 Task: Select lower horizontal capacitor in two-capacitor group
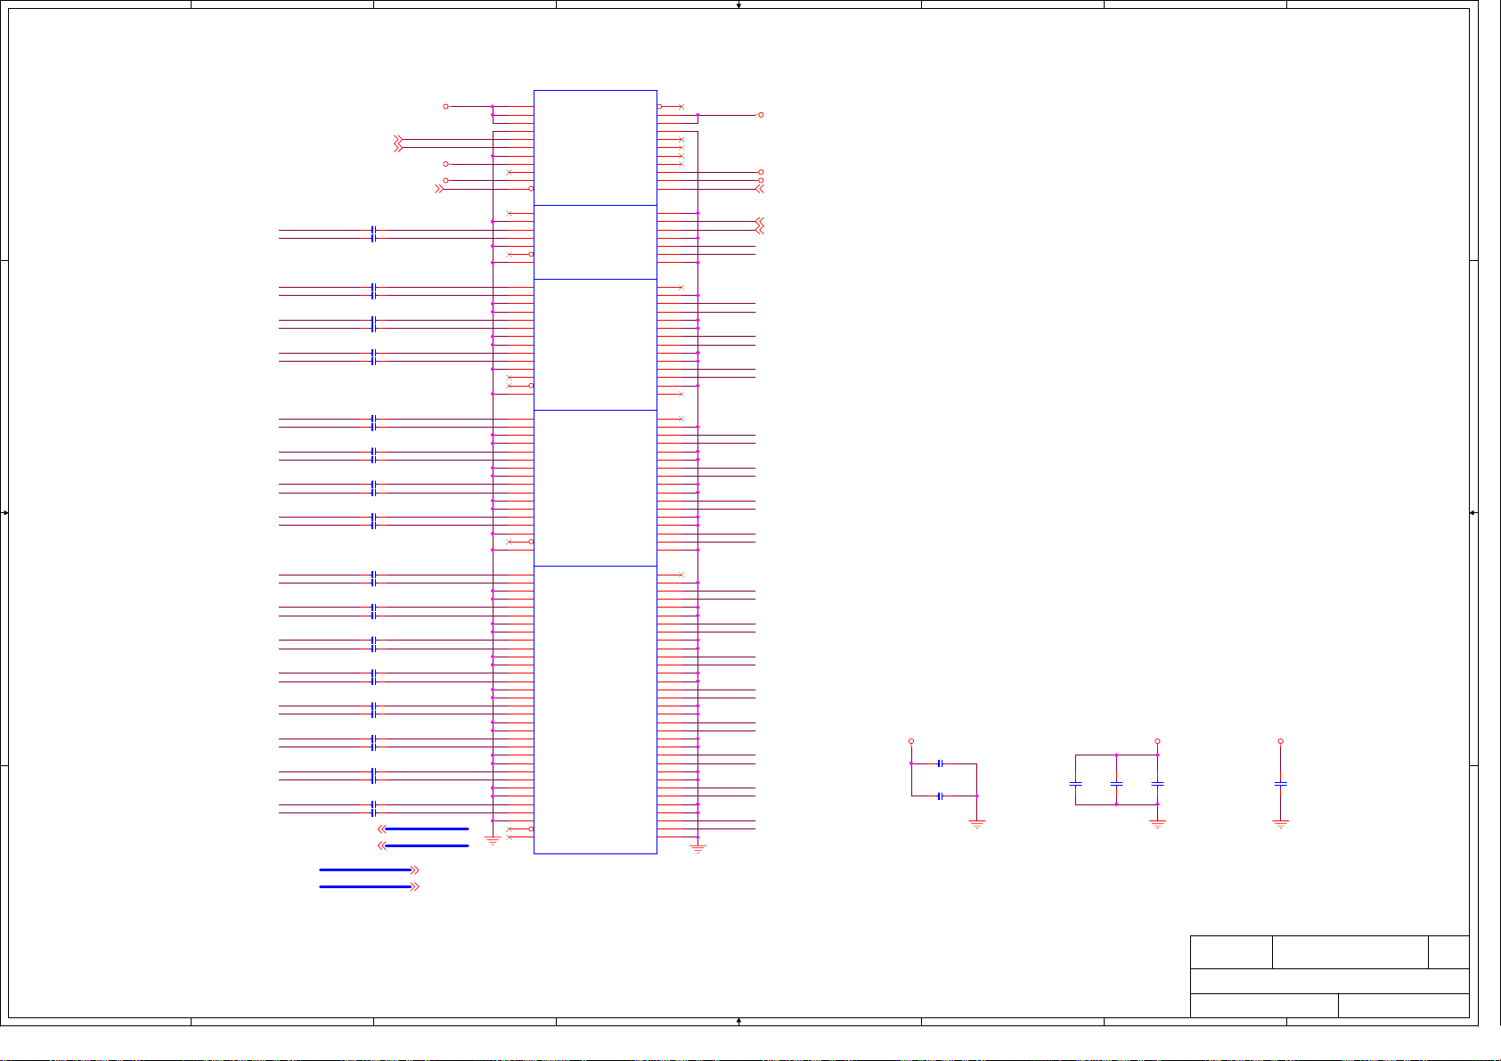click(940, 796)
